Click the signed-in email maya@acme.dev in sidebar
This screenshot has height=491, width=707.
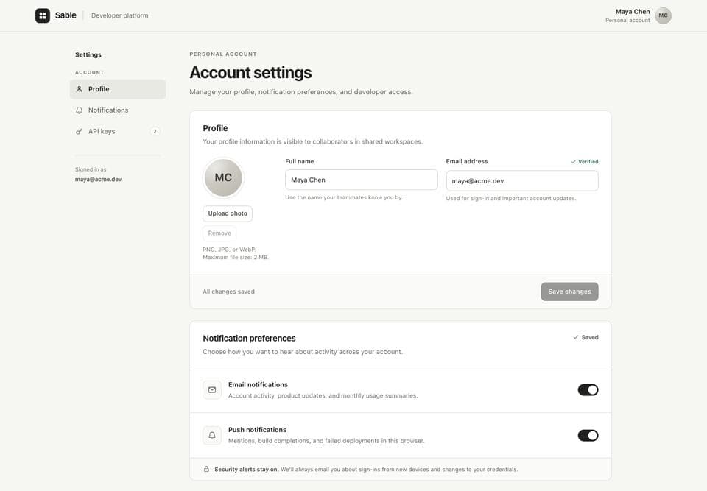tap(98, 179)
